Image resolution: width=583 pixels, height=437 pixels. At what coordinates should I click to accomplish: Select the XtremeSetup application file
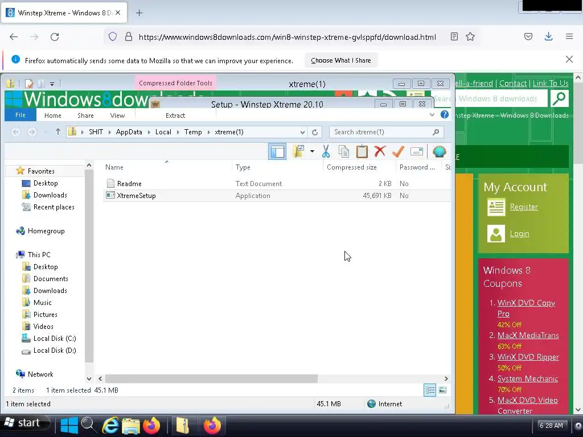[277, 196]
